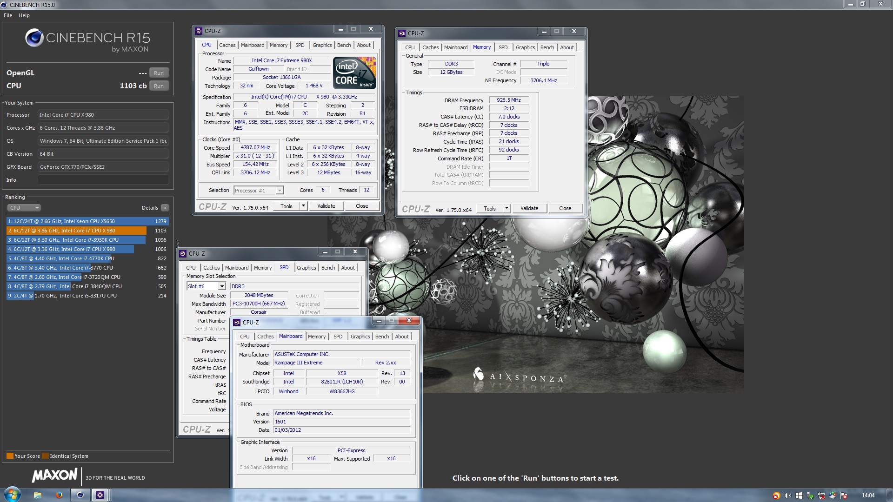Click Validate in CPU window
Screen dimensions: 893x502
(326, 206)
